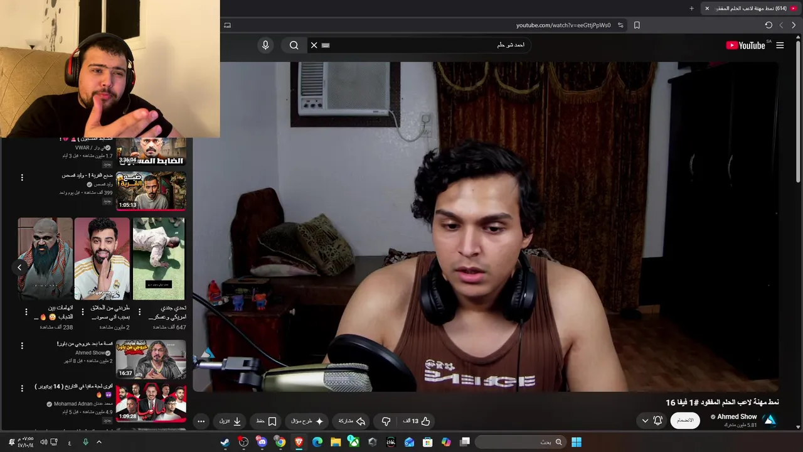Open the video title نمط مهنة text

click(x=722, y=402)
